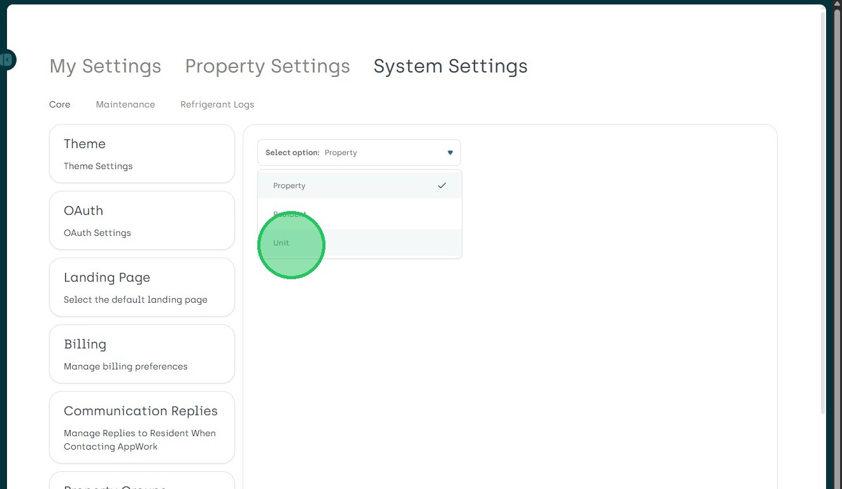Go to the Core sub-tab
The height and width of the screenshot is (489, 842).
click(60, 104)
